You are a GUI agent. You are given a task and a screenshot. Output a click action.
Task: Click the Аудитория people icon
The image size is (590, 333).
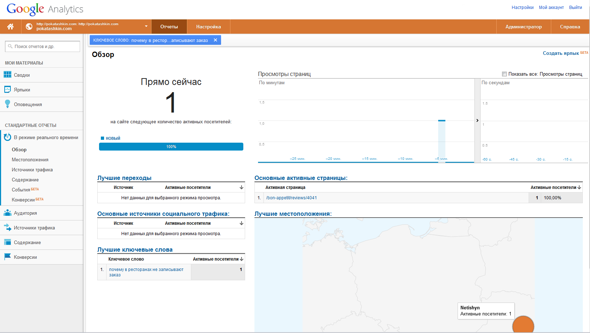click(x=8, y=213)
